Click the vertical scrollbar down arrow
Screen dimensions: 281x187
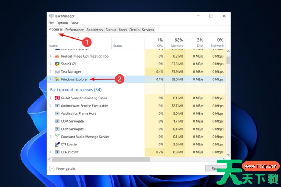(x=228, y=154)
